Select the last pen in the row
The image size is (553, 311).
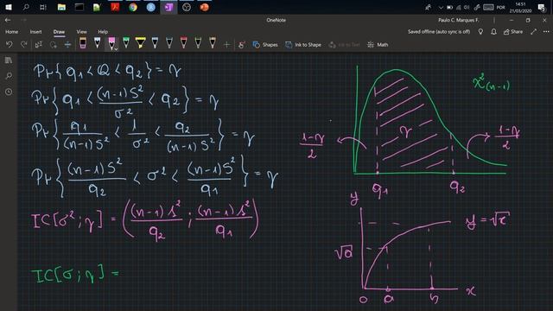[213, 43]
